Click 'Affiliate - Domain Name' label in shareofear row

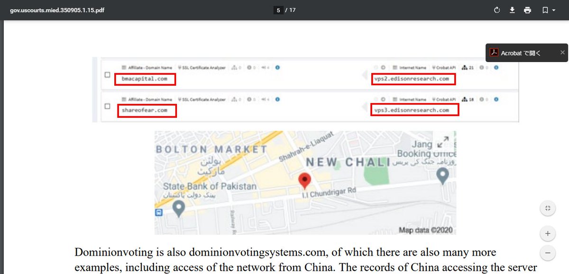[x=150, y=99]
